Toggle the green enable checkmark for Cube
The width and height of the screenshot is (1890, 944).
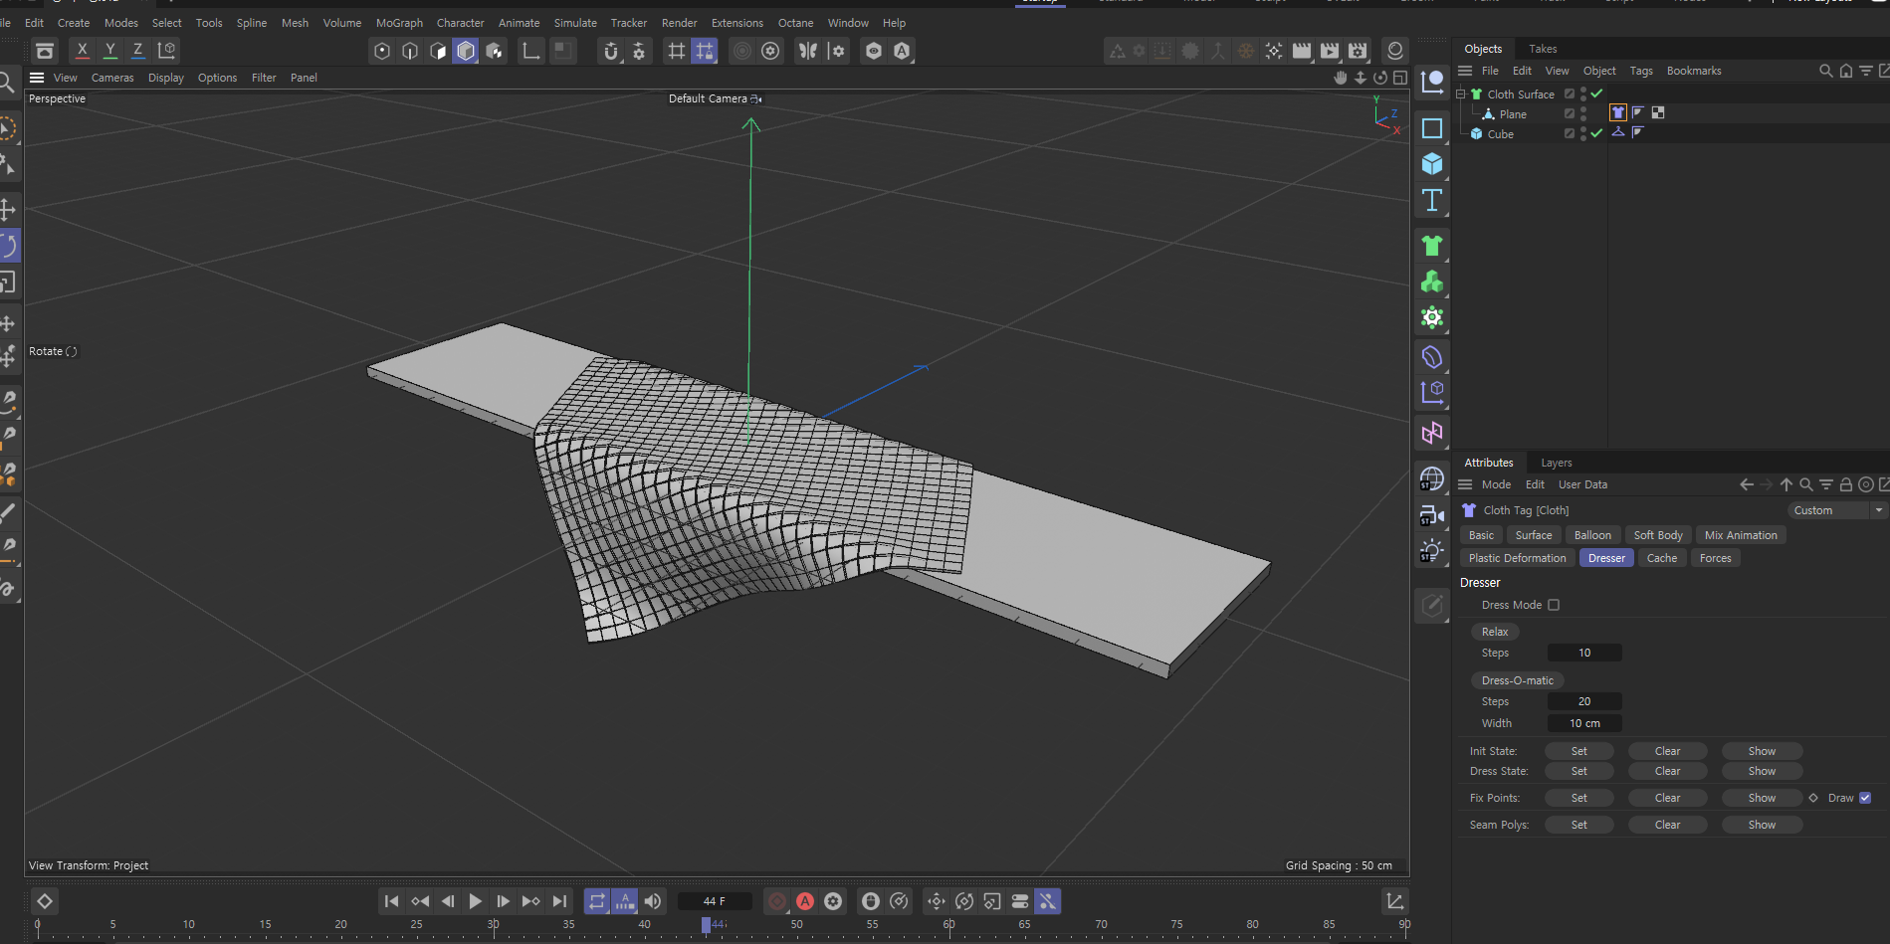point(1596,133)
